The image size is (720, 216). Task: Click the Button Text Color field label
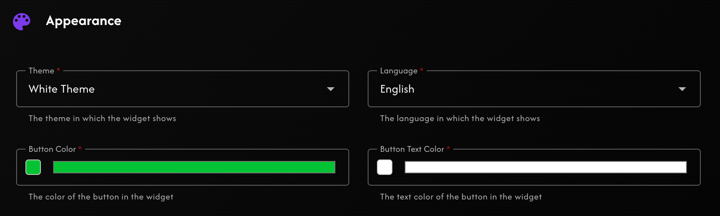pos(412,149)
